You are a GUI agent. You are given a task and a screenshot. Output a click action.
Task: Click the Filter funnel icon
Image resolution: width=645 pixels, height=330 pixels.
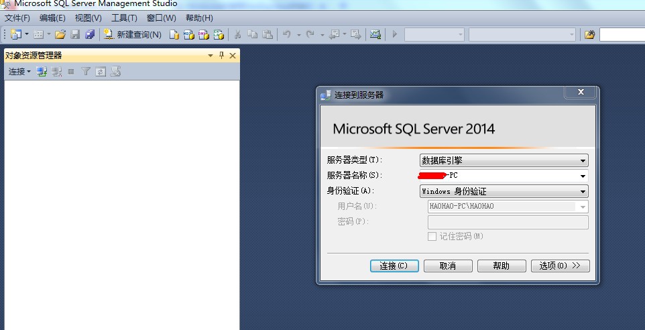(85, 72)
